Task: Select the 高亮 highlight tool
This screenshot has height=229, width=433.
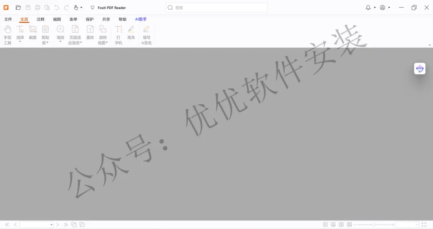Action: point(131,32)
